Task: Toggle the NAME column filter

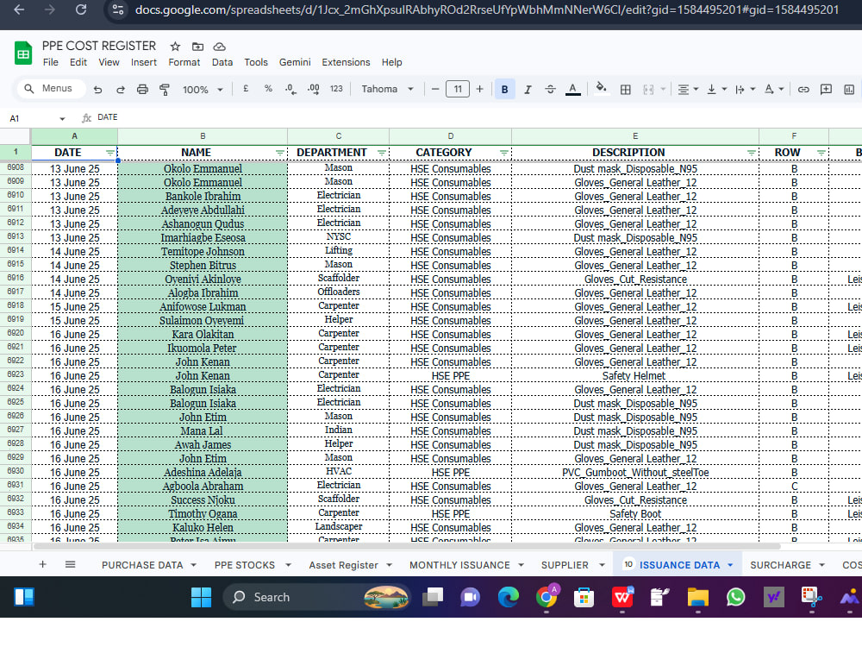Action: [280, 153]
